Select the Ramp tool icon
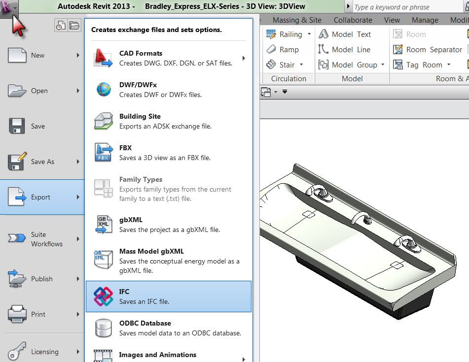 coord(271,49)
